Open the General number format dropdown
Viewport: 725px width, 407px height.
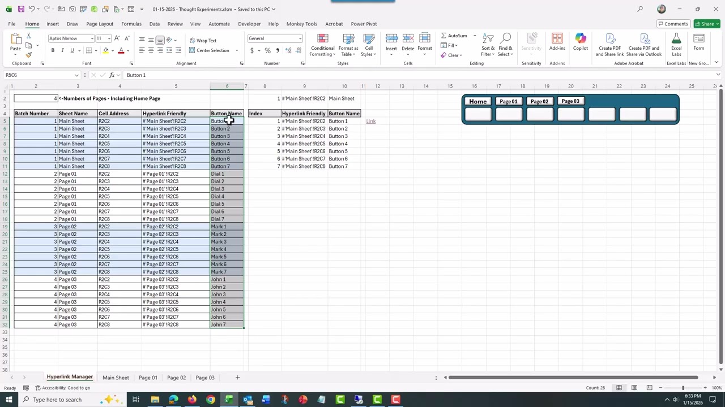(x=300, y=38)
